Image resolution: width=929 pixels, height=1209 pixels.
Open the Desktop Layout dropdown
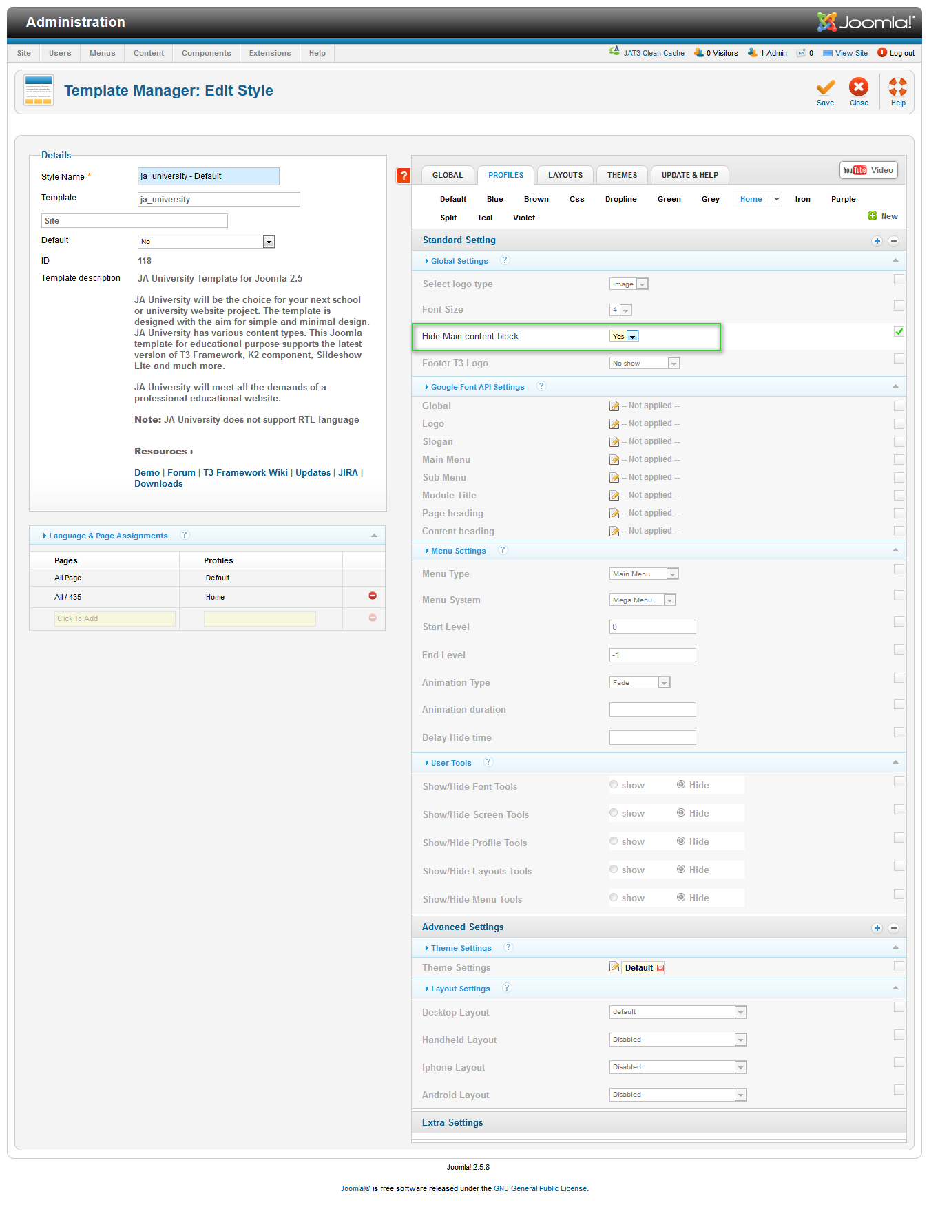(678, 1012)
